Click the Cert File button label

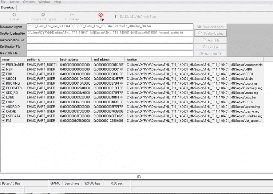tap(213, 47)
